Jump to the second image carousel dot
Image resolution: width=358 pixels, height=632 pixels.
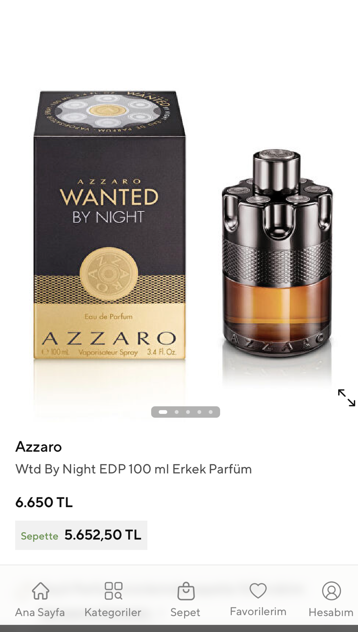(177, 412)
